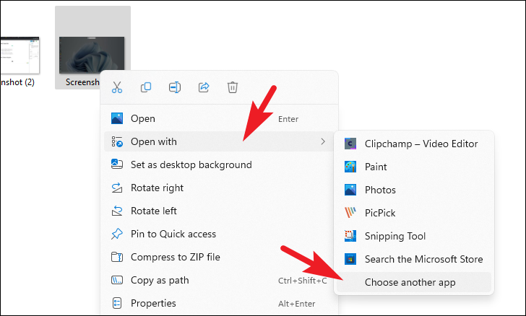Open the file with Paint

click(414, 167)
